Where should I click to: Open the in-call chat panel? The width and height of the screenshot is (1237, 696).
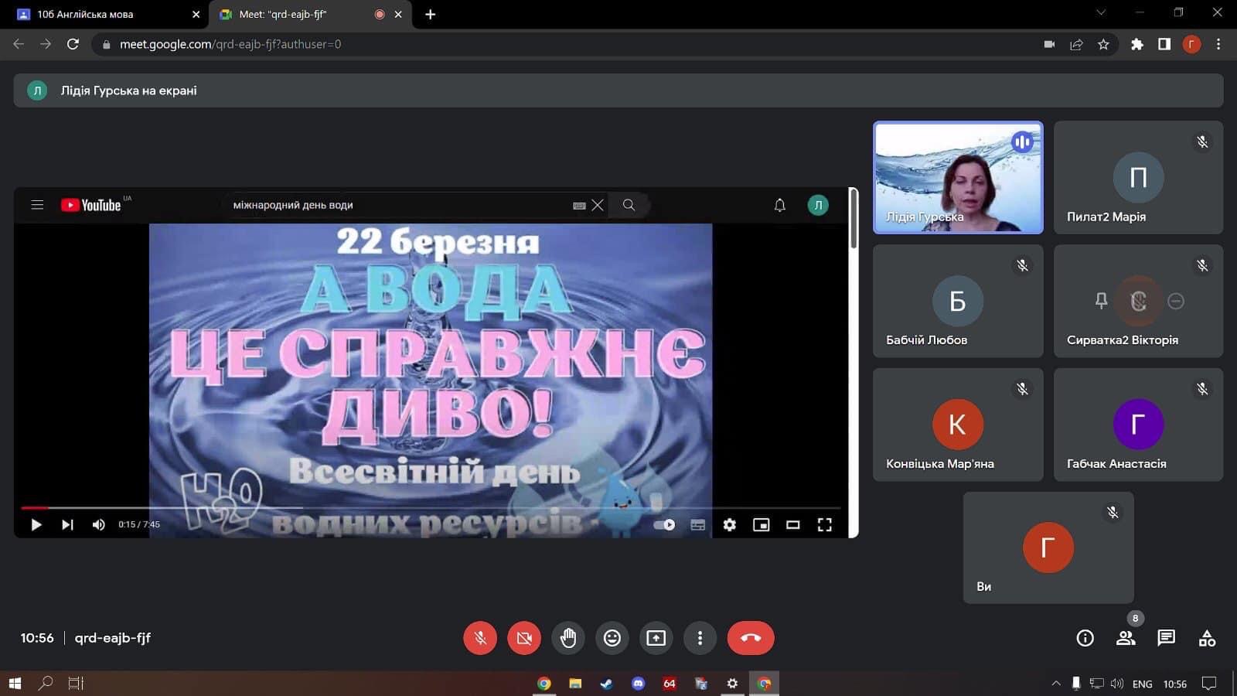pos(1166,638)
